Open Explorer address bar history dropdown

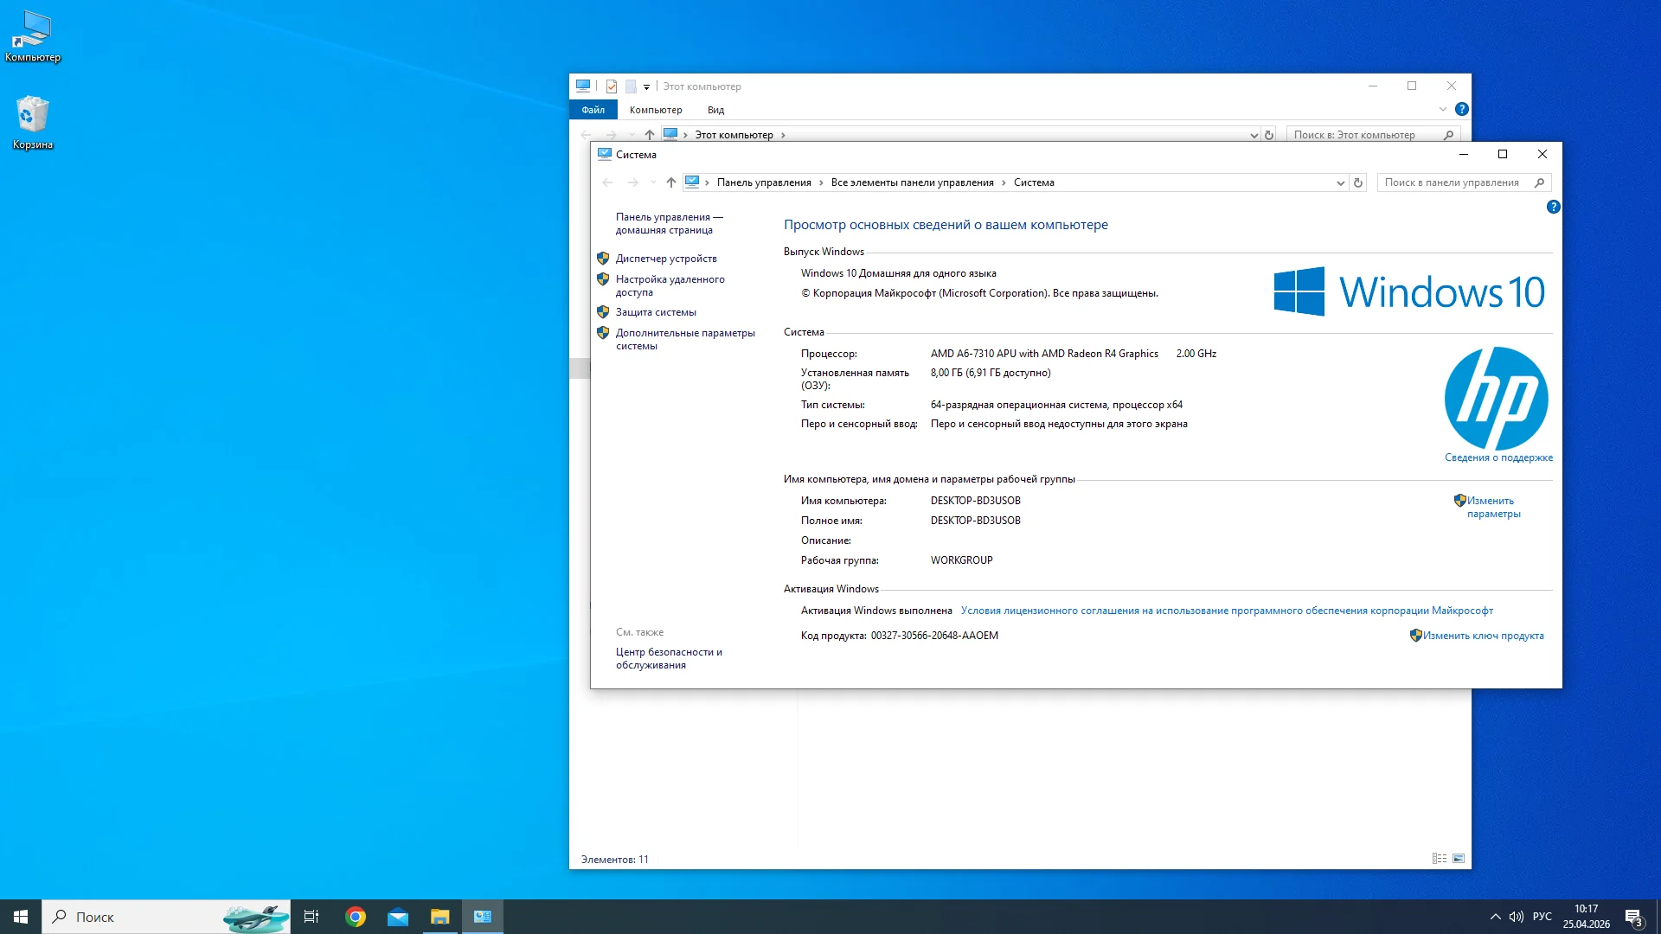pos(1254,135)
